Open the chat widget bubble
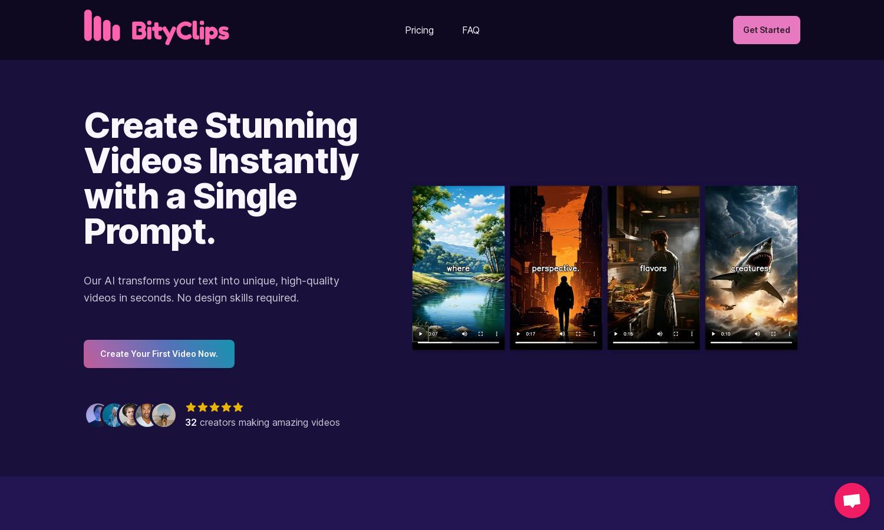 (x=852, y=501)
